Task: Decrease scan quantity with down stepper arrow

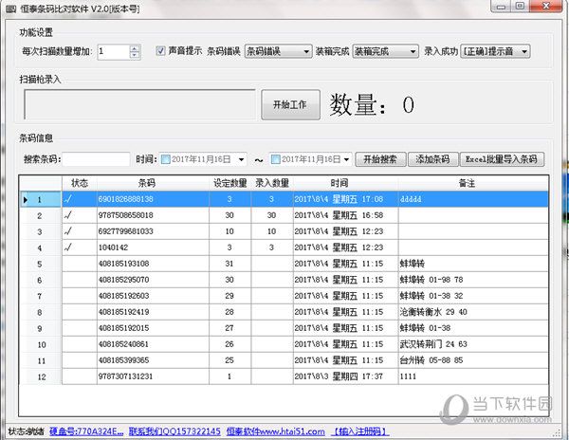Action: (x=135, y=55)
